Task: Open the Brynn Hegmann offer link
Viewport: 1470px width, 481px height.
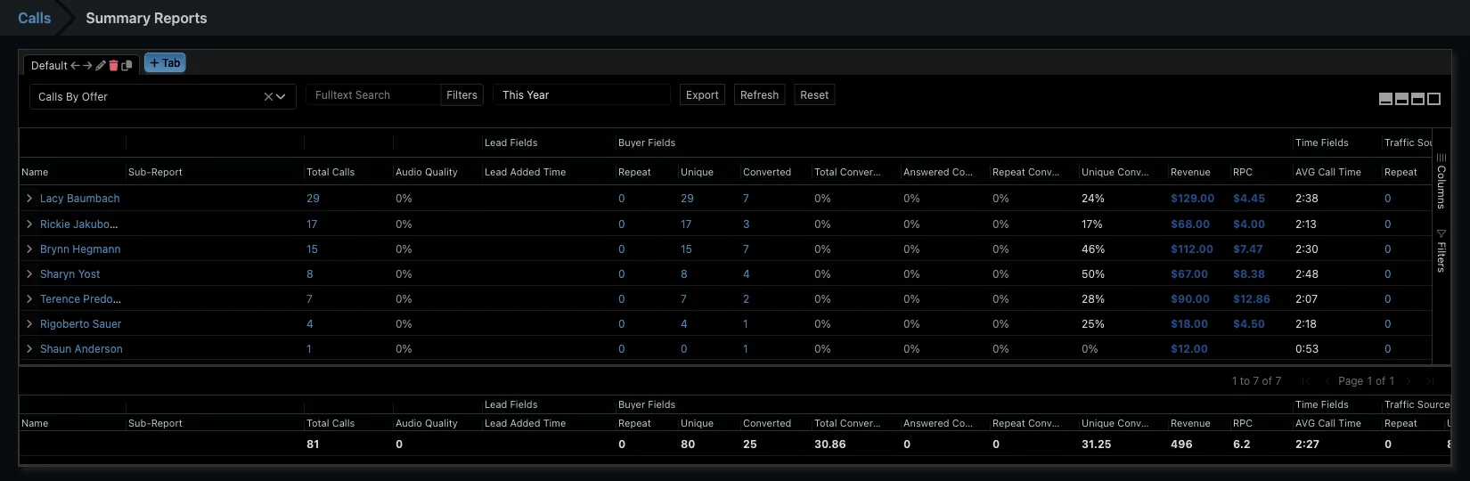Action: (80, 249)
